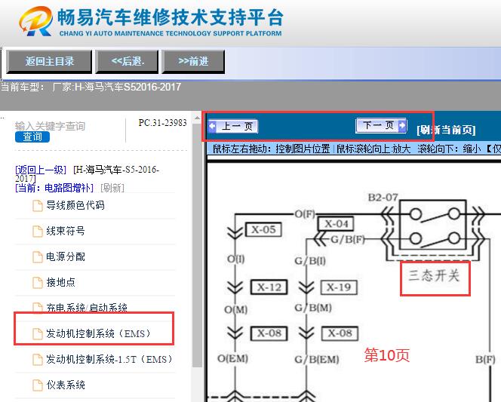
Task: Go to next page with 下一页
Action: click(381, 125)
